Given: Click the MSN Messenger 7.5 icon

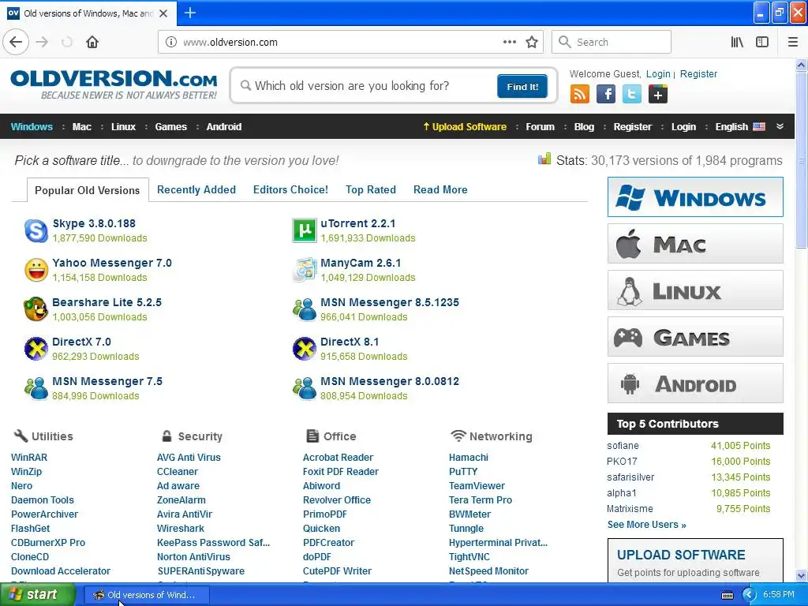Looking at the screenshot, I should (x=36, y=388).
